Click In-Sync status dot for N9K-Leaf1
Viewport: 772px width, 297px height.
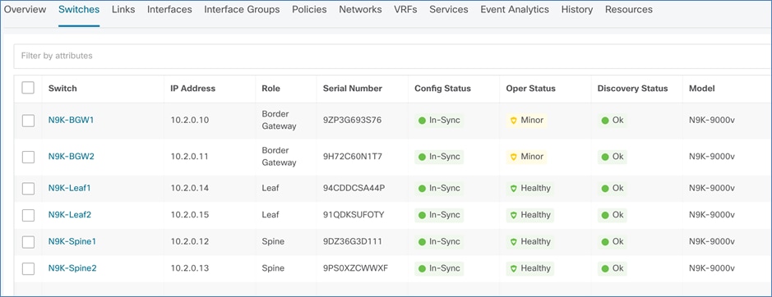422,189
